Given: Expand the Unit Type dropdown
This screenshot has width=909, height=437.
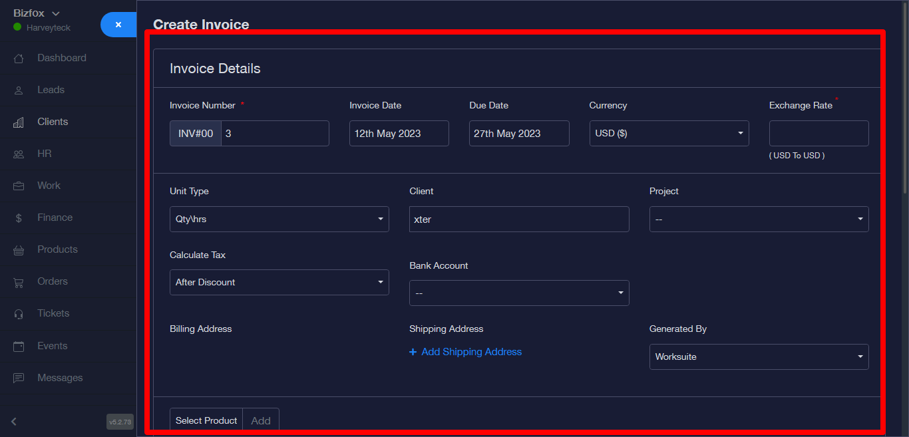Looking at the screenshot, I should tap(279, 219).
